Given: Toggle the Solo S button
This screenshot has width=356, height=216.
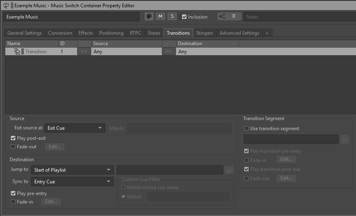Looking at the screenshot, I should [x=172, y=17].
